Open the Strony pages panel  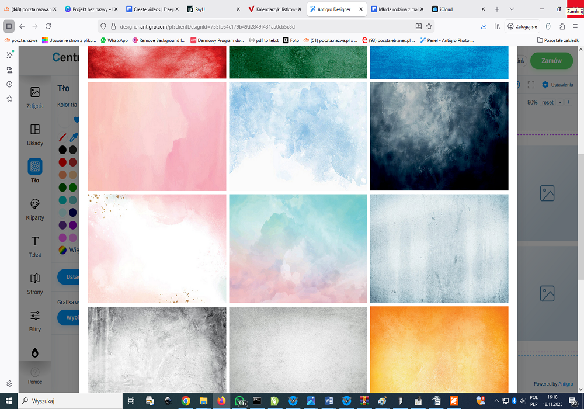(x=35, y=283)
